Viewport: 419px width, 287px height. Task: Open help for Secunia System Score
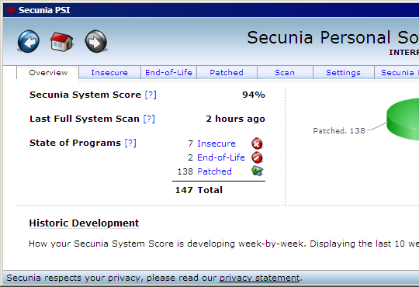point(151,95)
